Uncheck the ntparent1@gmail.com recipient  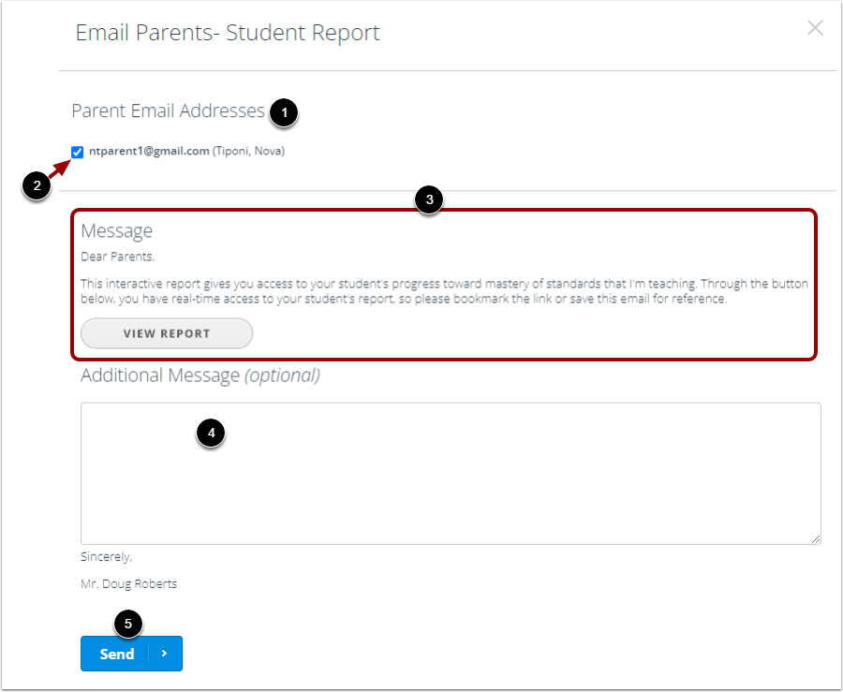point(77,151)
